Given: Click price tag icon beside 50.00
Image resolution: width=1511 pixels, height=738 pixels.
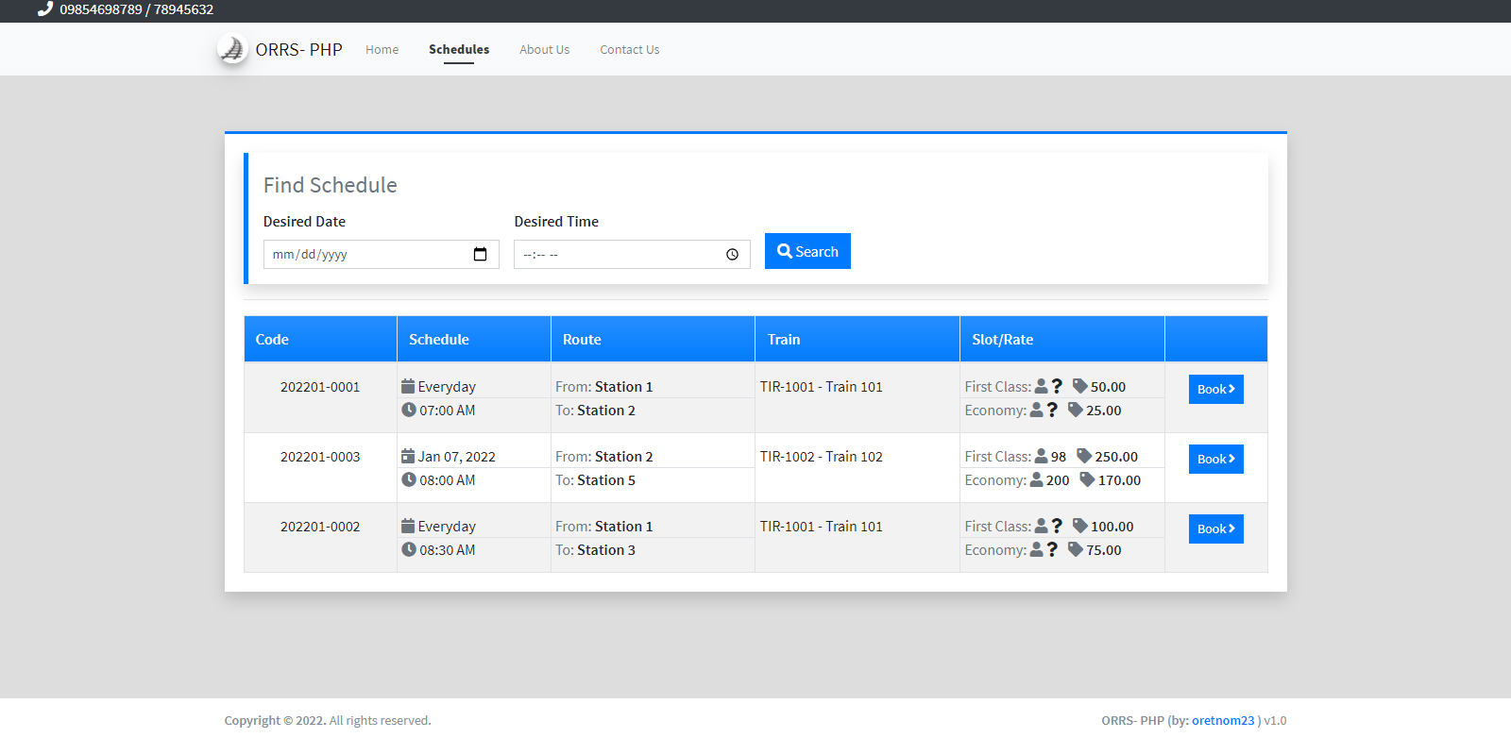Looking at the screenshot, I should [x=1080, y=386].
